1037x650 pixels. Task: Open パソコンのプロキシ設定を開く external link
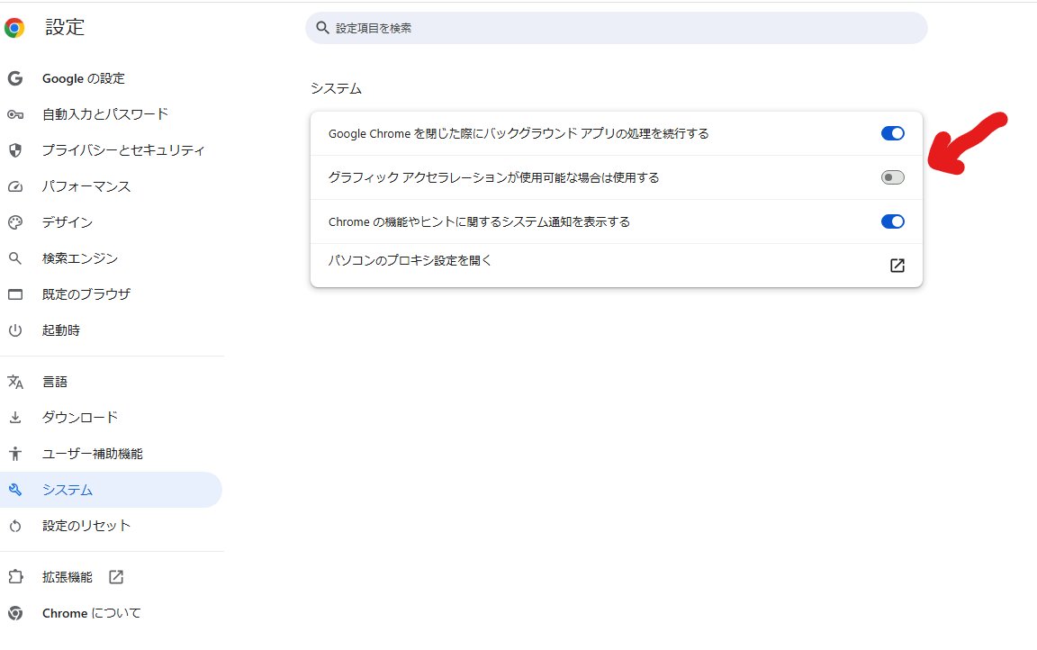pos(897,266)
